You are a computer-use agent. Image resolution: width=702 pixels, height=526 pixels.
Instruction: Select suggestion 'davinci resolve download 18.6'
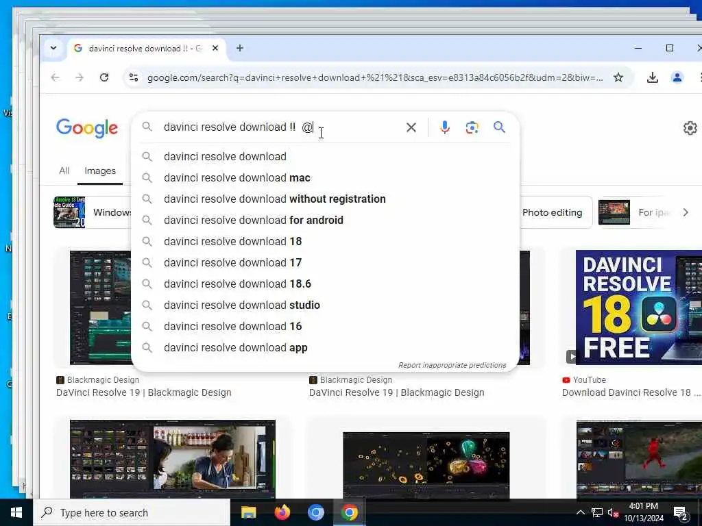(x=326, y=284)
